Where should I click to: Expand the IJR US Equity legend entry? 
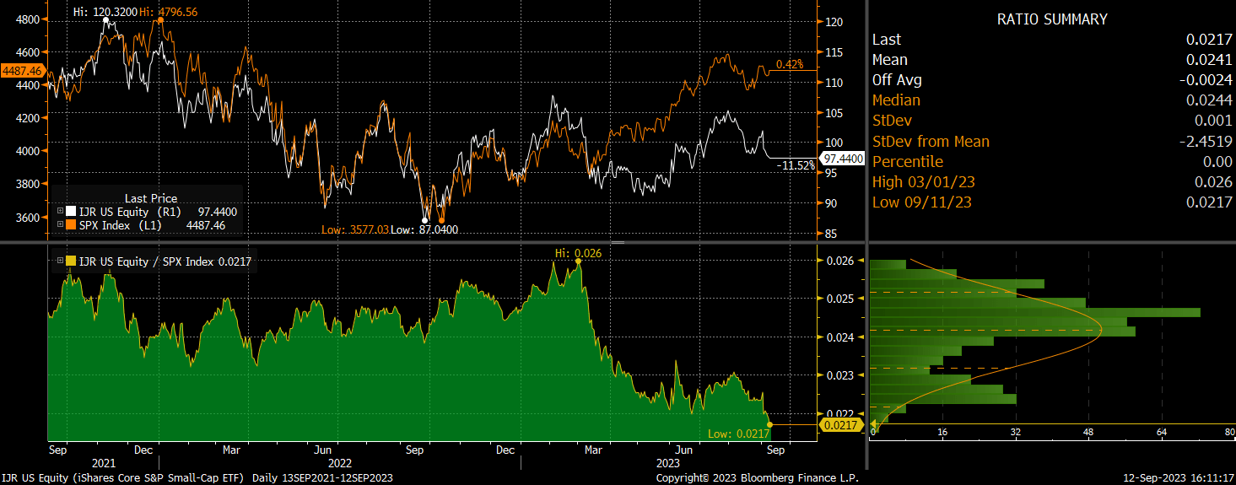[59, 212]
